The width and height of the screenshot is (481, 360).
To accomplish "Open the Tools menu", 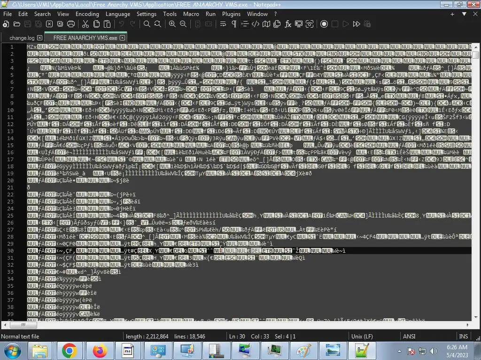I will click(170, 14).
